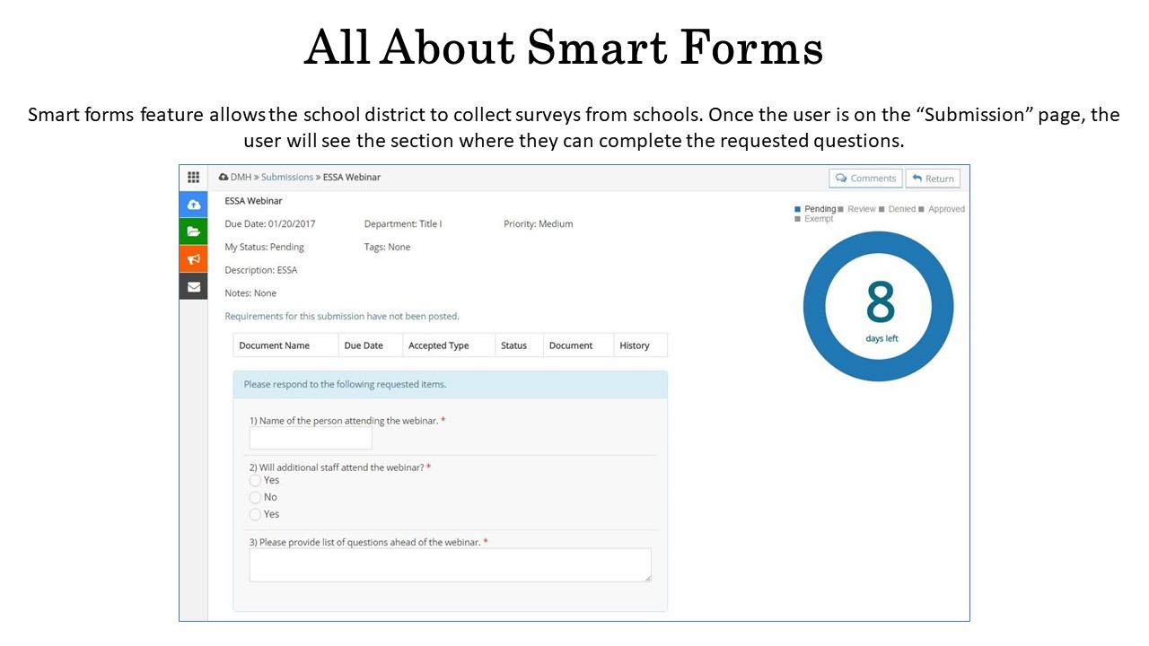This screenshot has width=1149, height=646.
Task: Open the apps grid menu icon
Action: pos(193,178)
